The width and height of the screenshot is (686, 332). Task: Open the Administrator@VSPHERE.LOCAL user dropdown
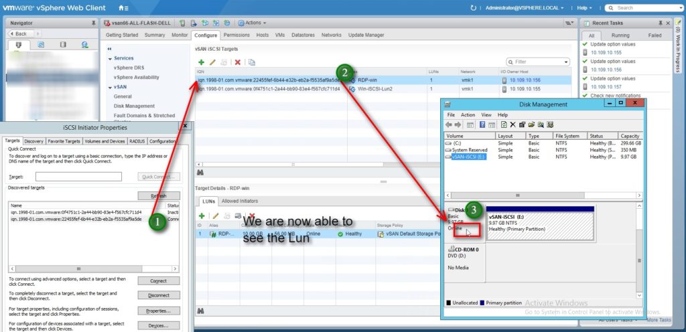pos(521,8)
